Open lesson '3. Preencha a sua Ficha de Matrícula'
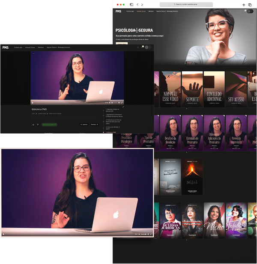Screen dimensions: 257x264 tap(114, 122)
